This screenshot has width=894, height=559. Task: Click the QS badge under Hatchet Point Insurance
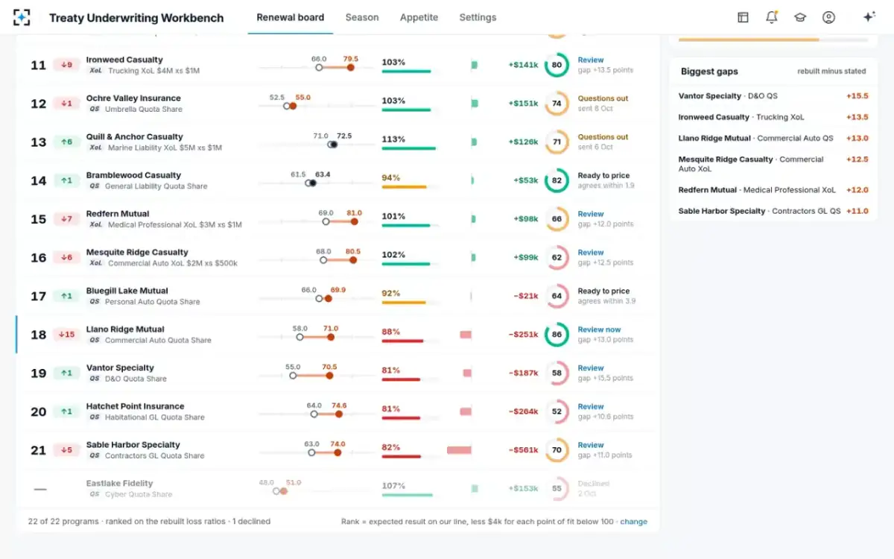click(94, 417)
